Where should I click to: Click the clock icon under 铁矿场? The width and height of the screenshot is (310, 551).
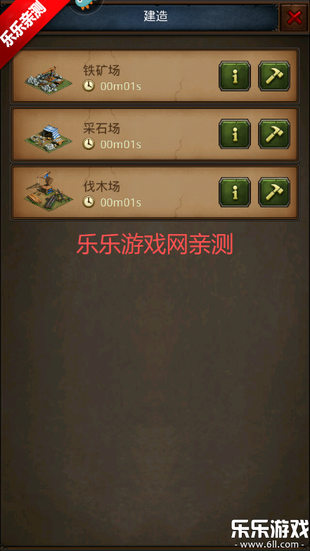(x=89, y=86)
